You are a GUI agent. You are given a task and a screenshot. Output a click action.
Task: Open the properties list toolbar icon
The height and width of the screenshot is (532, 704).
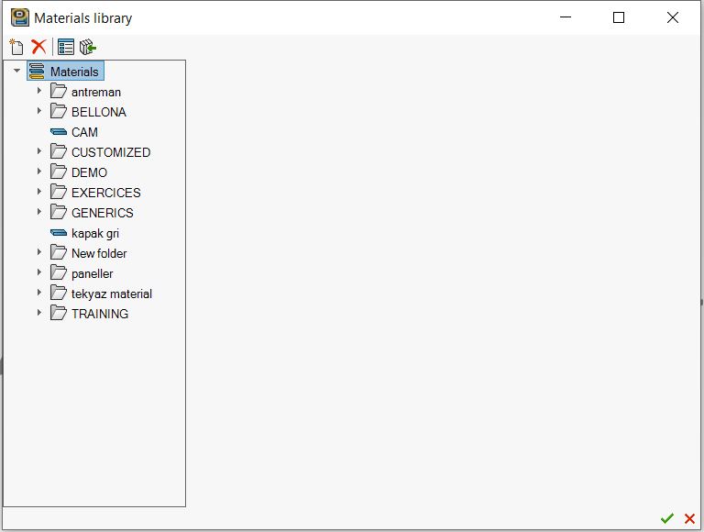point(66,47)
